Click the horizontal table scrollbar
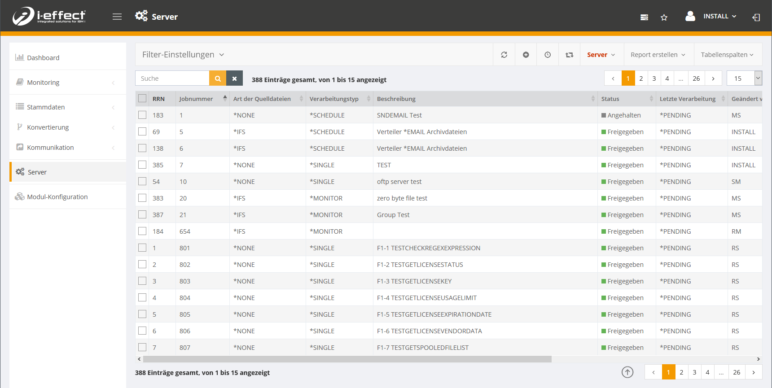The height and width of the screenshot is (388, 772). point(347,359)
